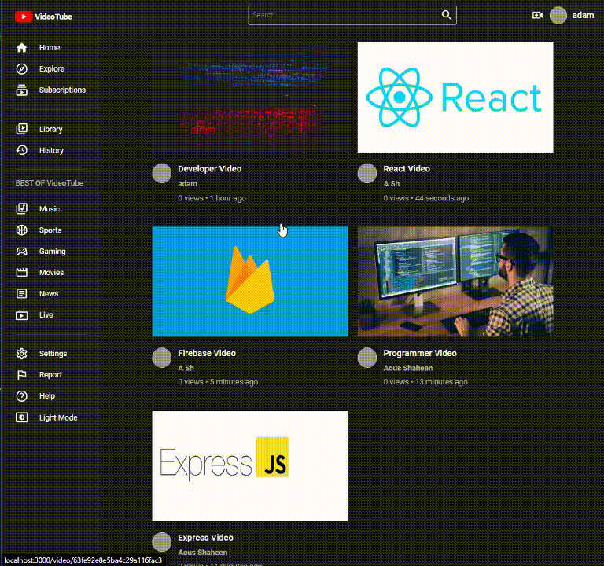Switch theme via Light Mode label
This screenshot has height=566, width=604.
coord(58,417)
